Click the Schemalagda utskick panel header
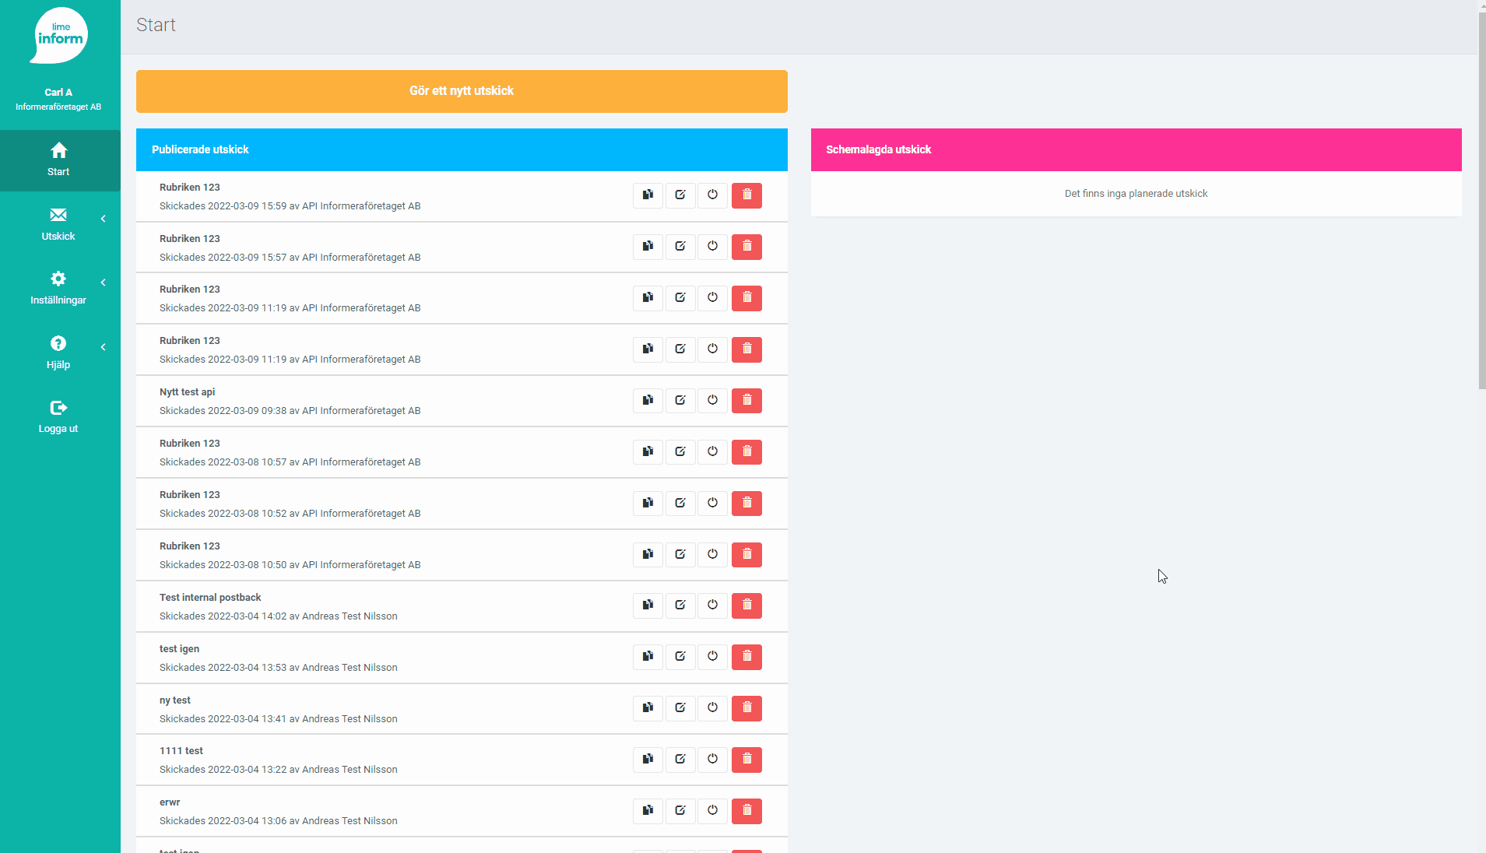This screenshot has width=1486, height=853. pyautogui.click(x=1136, y=149)
